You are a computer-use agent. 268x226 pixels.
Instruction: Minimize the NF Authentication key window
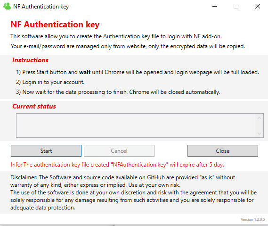coord(215,6)
